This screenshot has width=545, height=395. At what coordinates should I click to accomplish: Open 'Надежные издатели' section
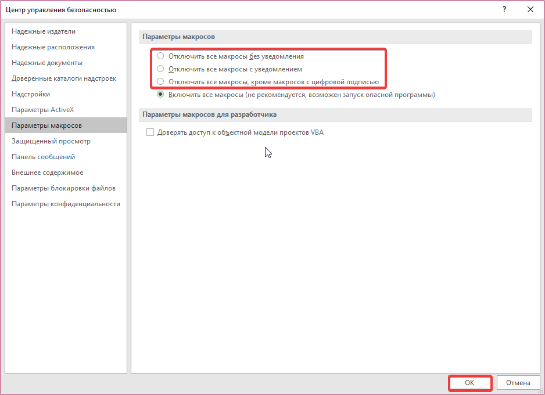[44, 31]
